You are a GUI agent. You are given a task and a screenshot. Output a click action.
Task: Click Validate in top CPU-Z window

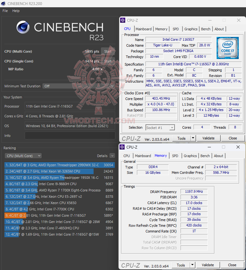click(209, 138)
